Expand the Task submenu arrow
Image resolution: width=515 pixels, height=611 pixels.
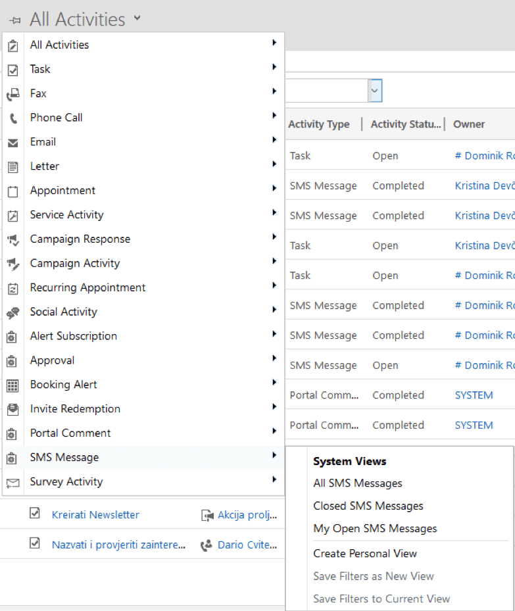coord(274,67)
